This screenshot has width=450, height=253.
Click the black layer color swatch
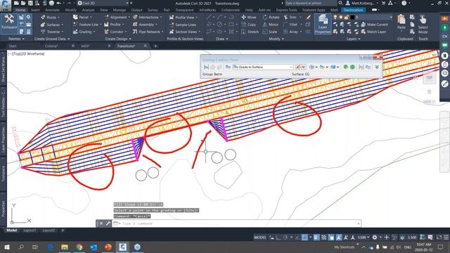(x=352, y=17)
